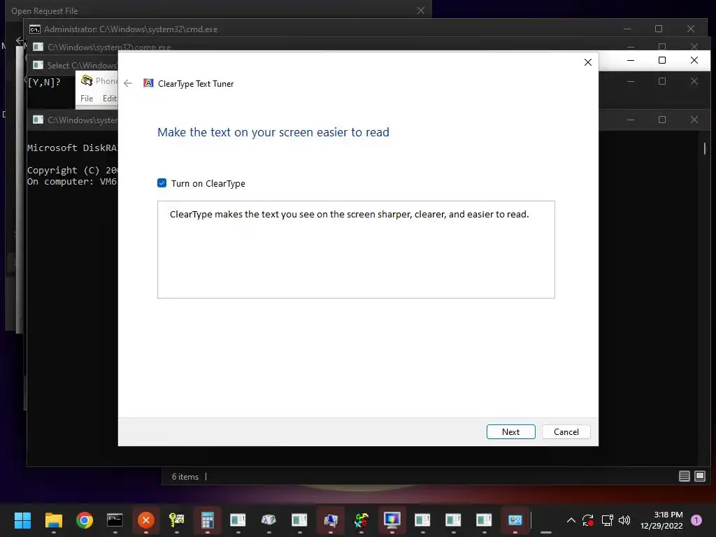Close the white window behind ClearType dialog
716x537 pixels.
coord(694,60)
